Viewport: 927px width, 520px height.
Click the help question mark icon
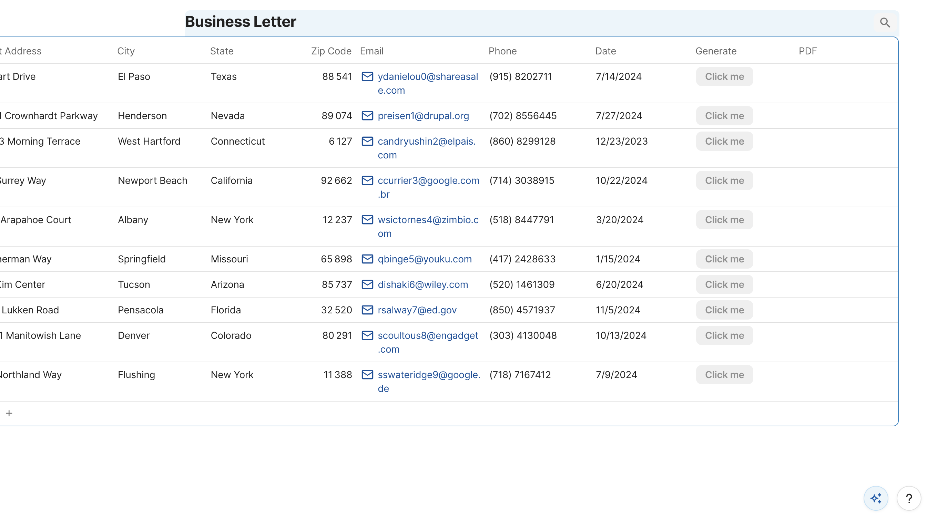click(x=909, y=498)
